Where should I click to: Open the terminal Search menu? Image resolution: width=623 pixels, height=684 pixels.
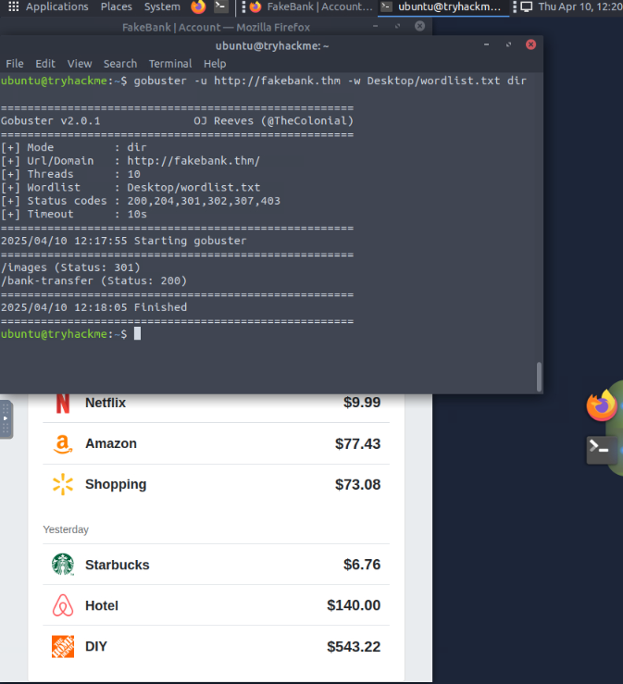[x=120, y=64]
